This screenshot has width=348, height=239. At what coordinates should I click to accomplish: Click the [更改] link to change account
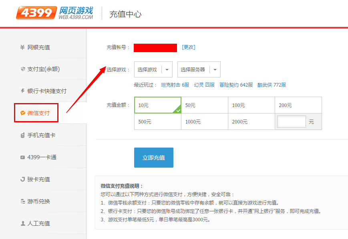point(188,47)
